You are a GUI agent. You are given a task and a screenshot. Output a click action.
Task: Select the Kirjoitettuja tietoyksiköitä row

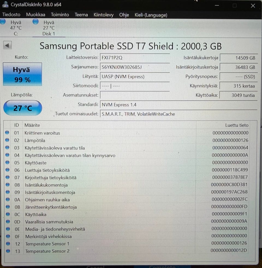pyautogui.click(x=127, y=177)
